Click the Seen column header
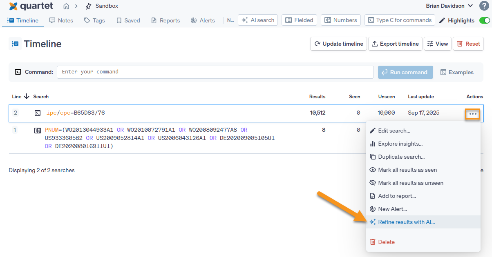This screenshot has height=257, width=492. 355,97
